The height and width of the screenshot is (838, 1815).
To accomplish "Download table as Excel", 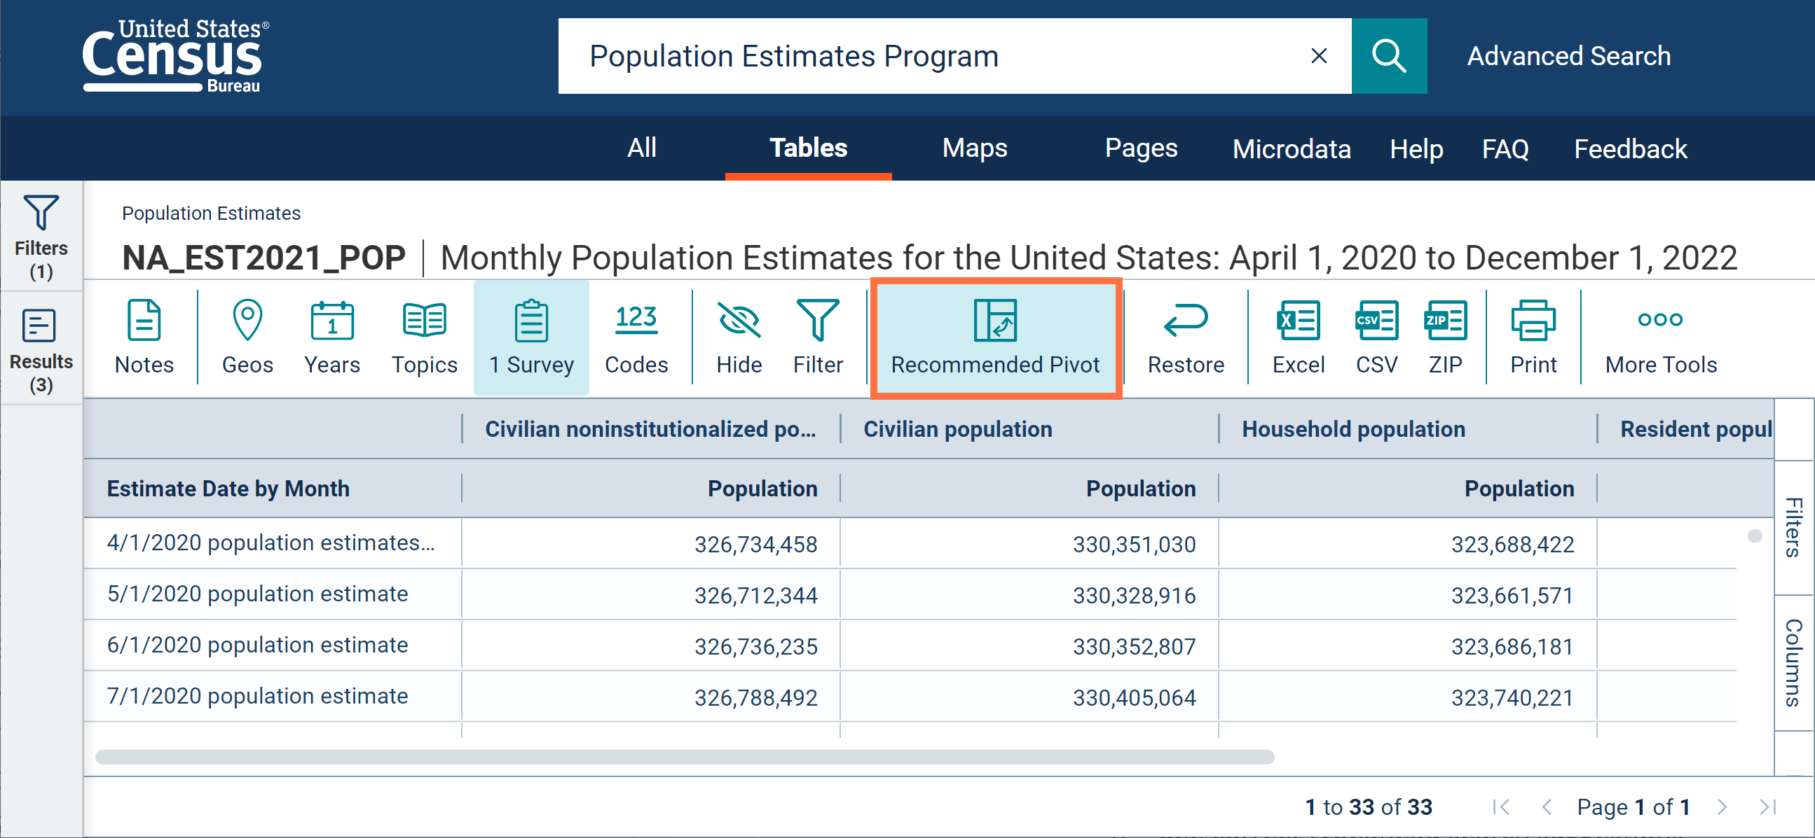I will coord(1298,337).
